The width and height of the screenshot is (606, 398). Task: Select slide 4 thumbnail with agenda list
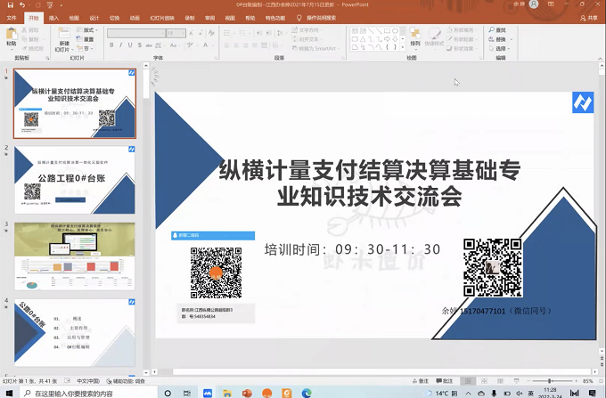(x=75, y=332)
